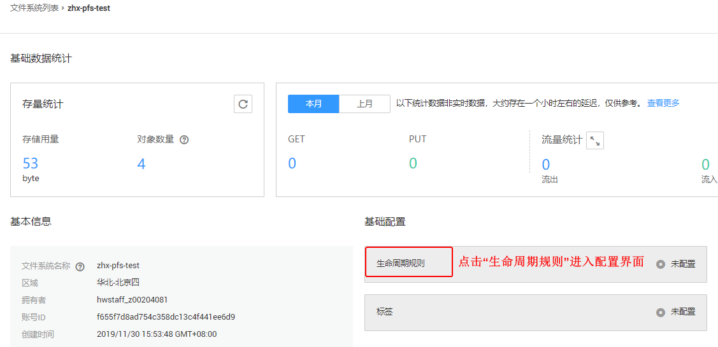
Task: Click 未配置 status of 标签
Action: [683, 312]
